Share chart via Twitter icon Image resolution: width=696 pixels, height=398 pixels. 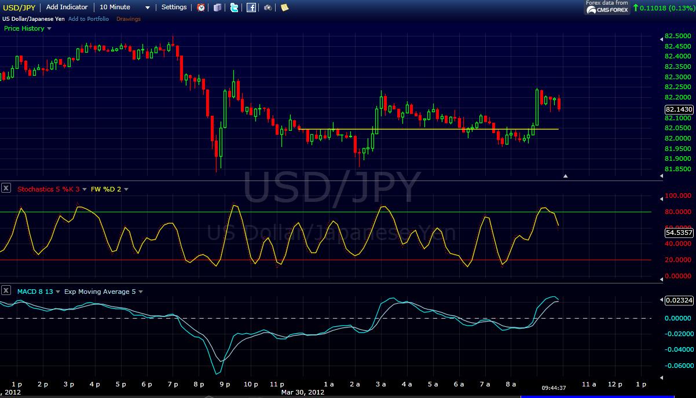click(234, 8)
